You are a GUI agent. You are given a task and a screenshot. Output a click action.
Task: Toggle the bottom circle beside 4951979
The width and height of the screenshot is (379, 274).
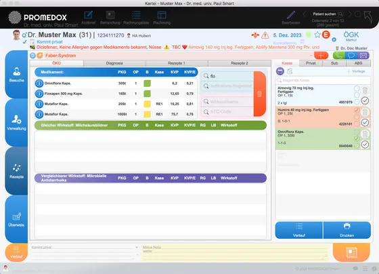[357, 102]
